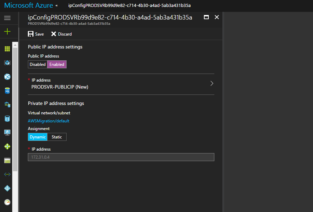Open Load balancers green diamond icon
This screenshot has height=212, width=313.
click(7, 146)
